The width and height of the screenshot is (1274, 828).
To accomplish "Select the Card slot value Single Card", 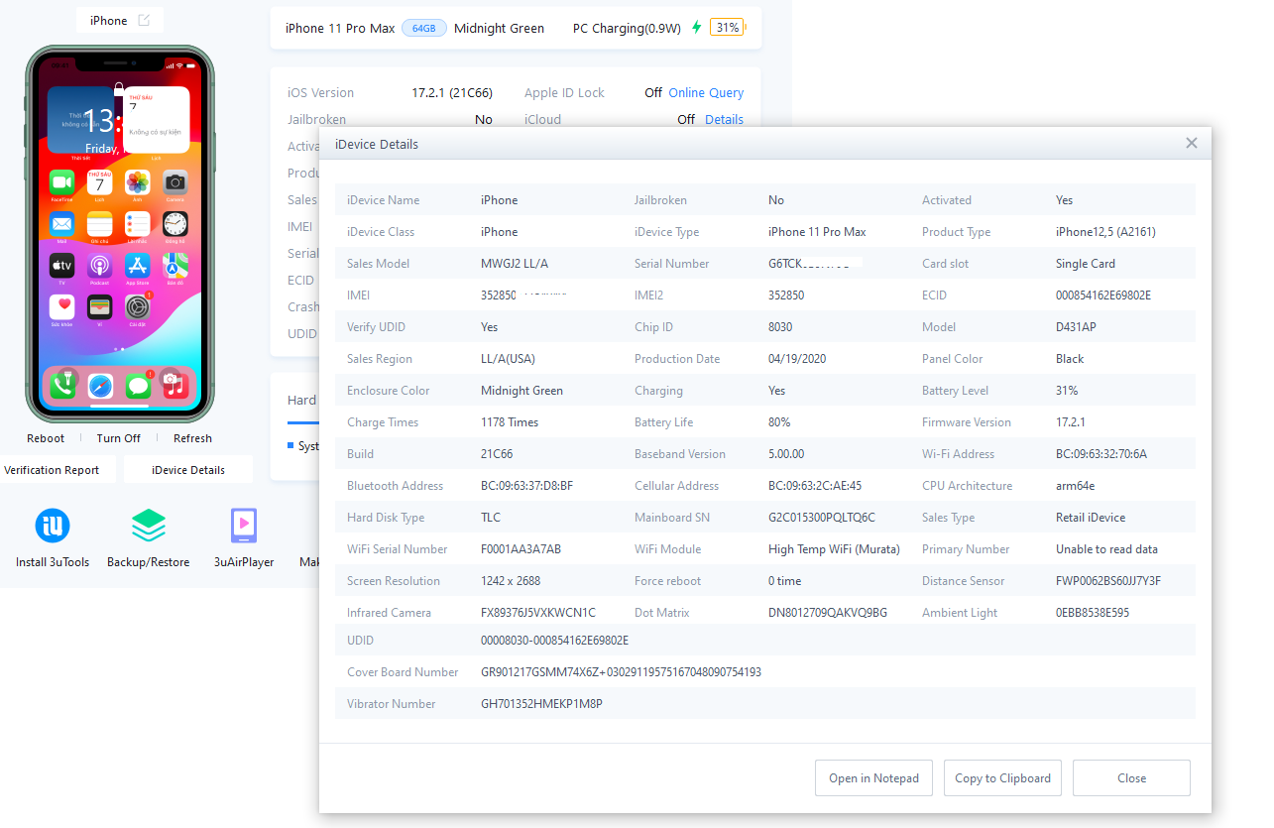I will click(x=1086, y=264).
